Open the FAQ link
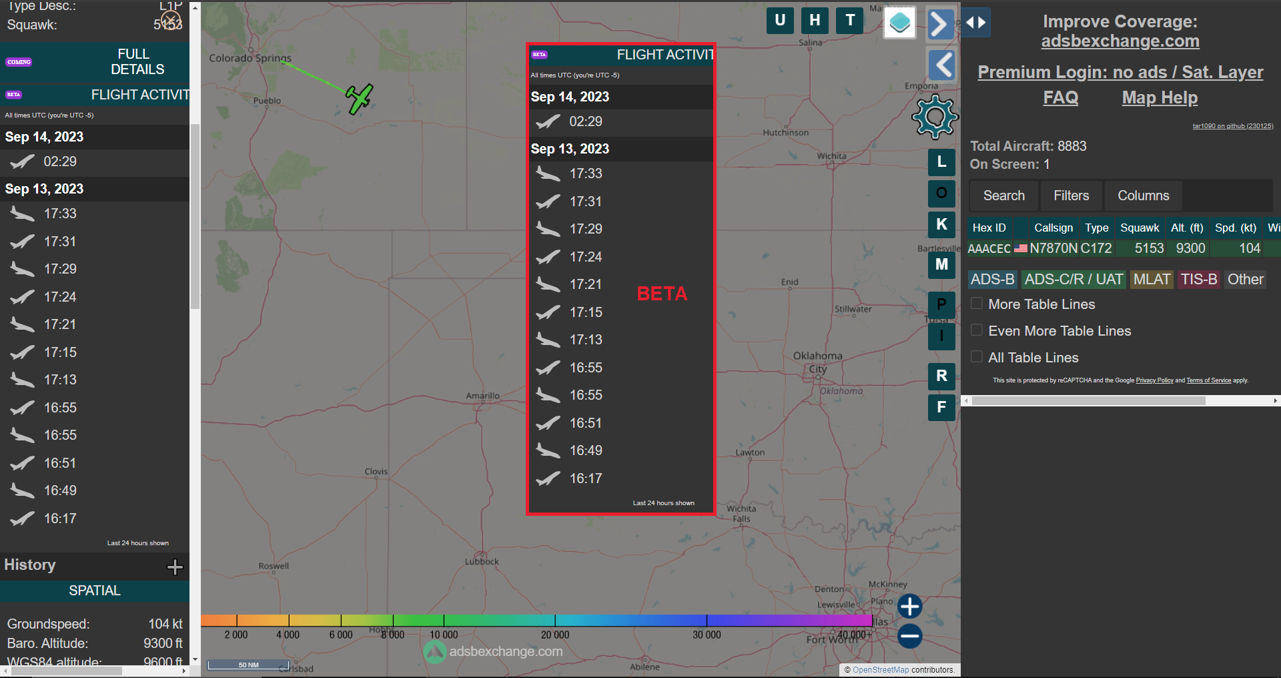Screen dimensions: 1281x678 coord(1061,98)
